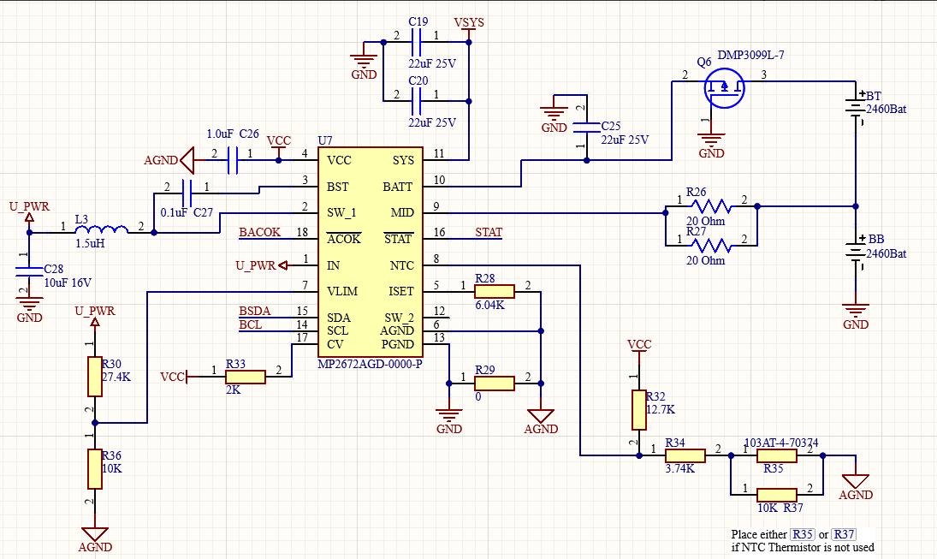This screenshot has width=937, height=559.
Task: Click the BACOK net label
Action: point(259,232)
